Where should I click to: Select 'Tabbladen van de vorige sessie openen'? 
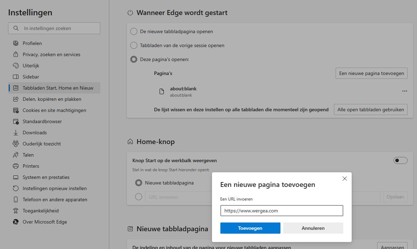[x=133, y=45]
